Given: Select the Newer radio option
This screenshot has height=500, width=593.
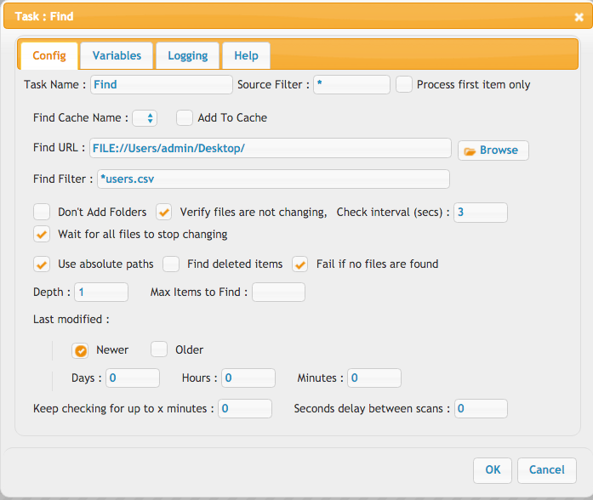Looking at the screenshot, I should tap(80, 350).
